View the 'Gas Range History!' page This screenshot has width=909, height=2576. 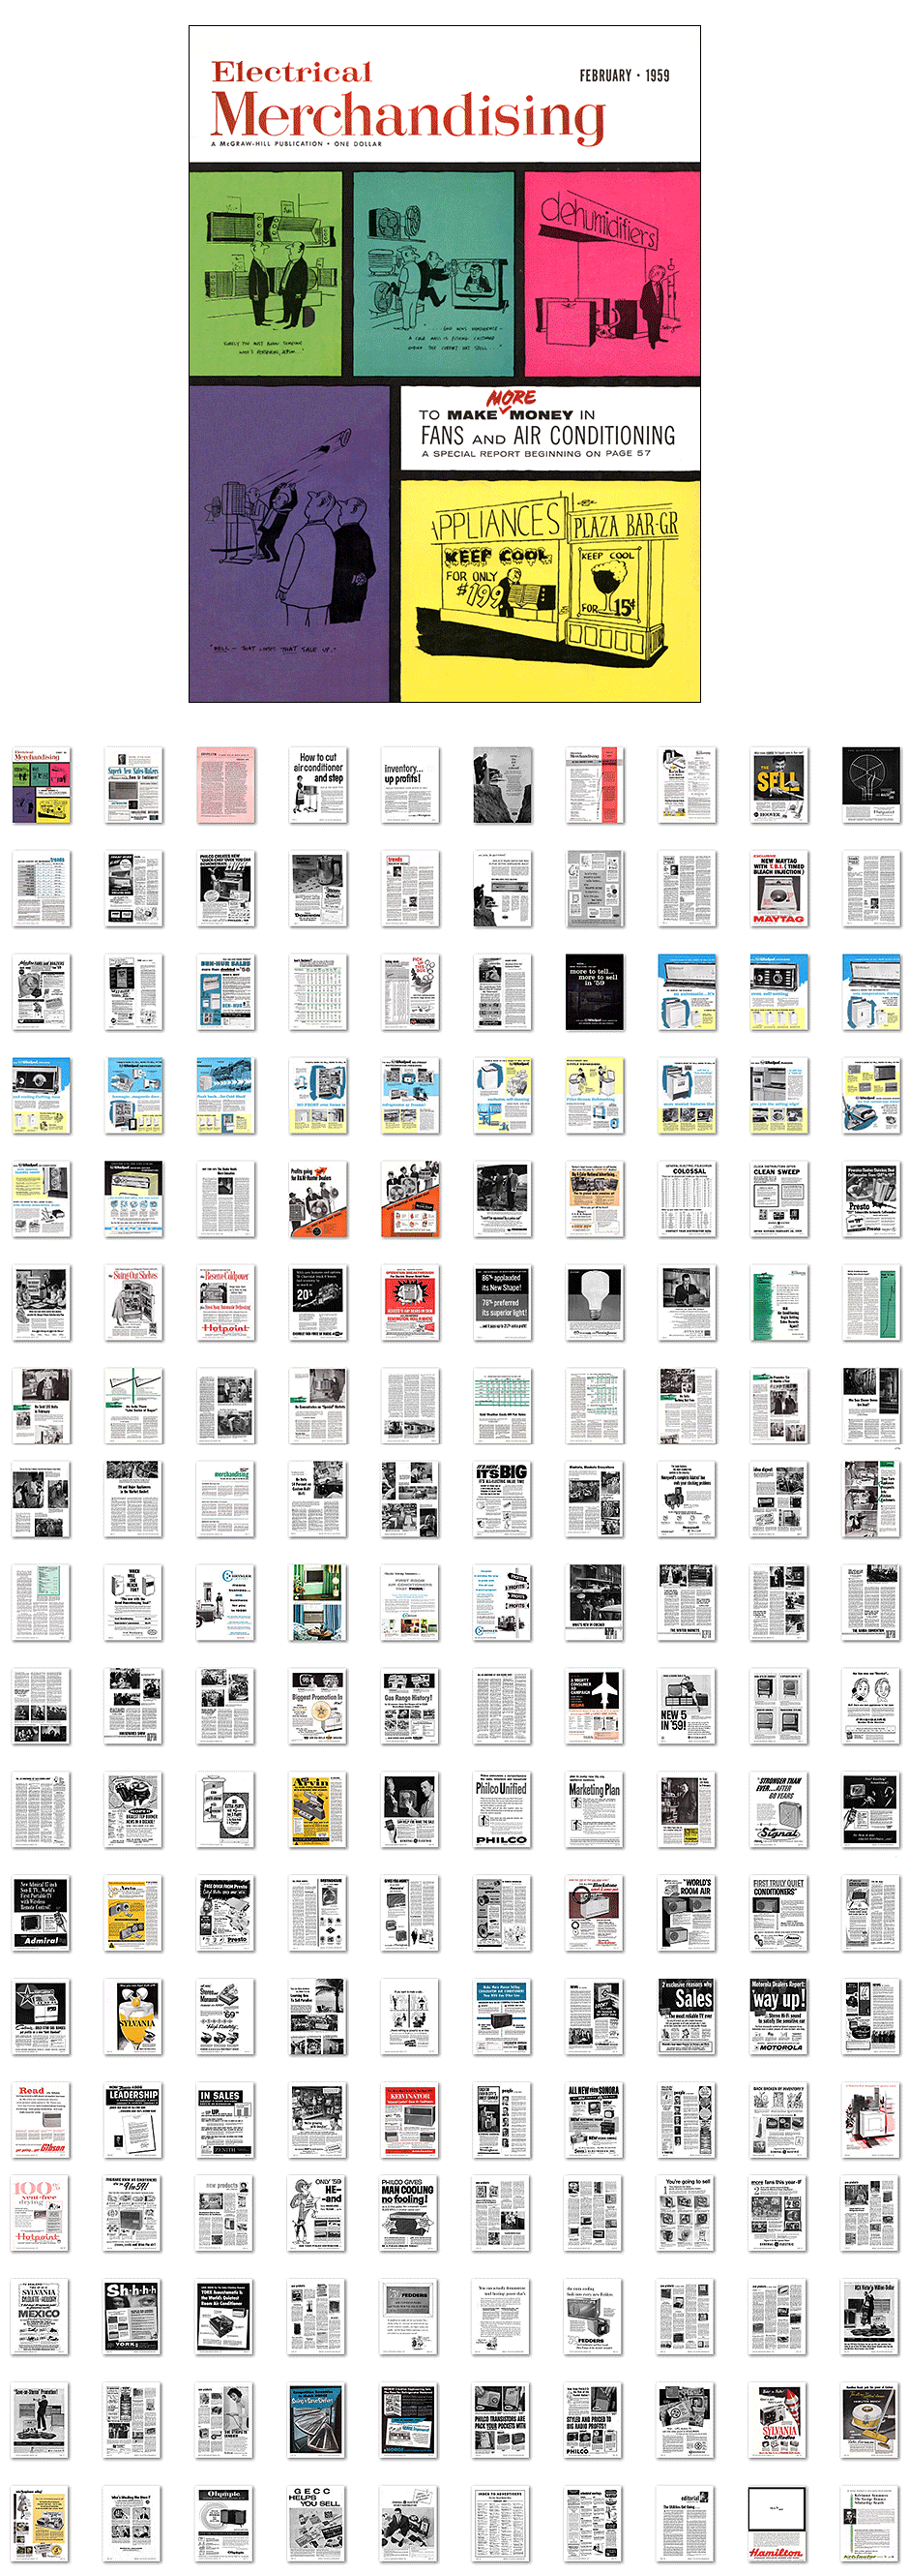point(411,1707)
